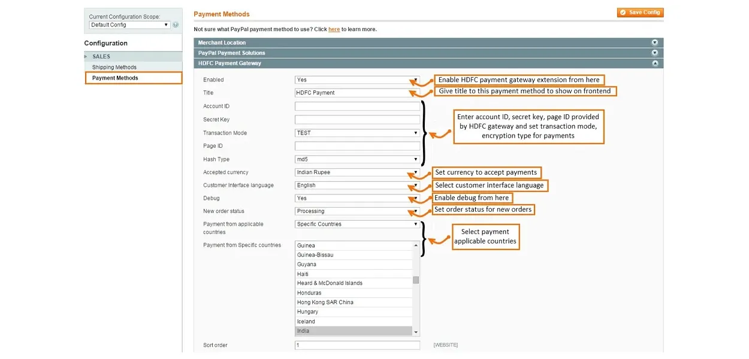Open the Transaction Mode dropdown
749x359 pixels.
[357, 133]
